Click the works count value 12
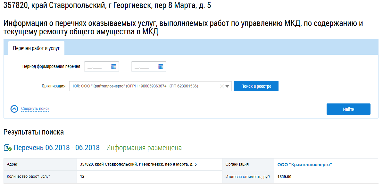Screen dimensions: 383x188 click(x=82, y=176)
